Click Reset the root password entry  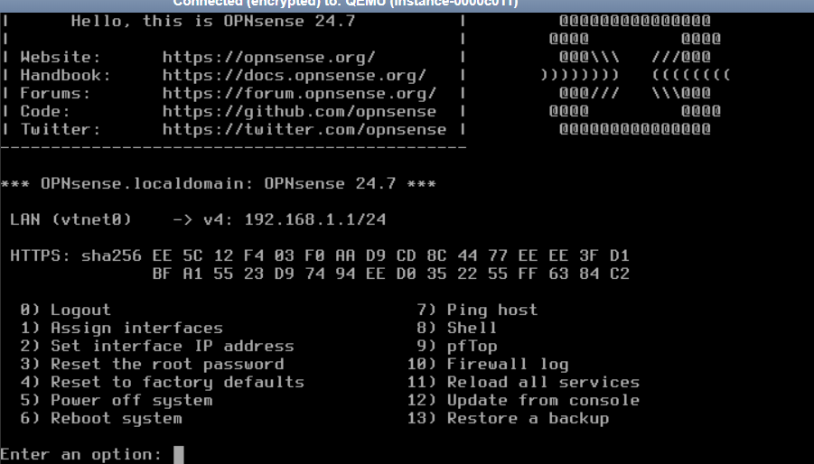click(x=166, y=364)
